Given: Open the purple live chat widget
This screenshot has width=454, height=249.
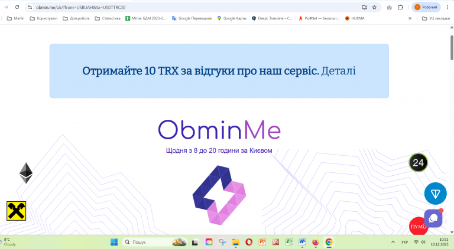Looking at the screenshot, I should [433, 218].
